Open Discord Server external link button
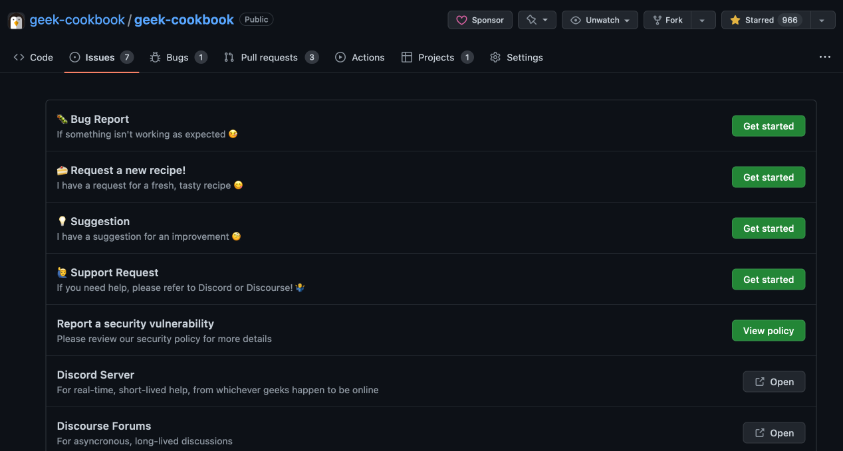The image size is (843, 451). (774, 382)
